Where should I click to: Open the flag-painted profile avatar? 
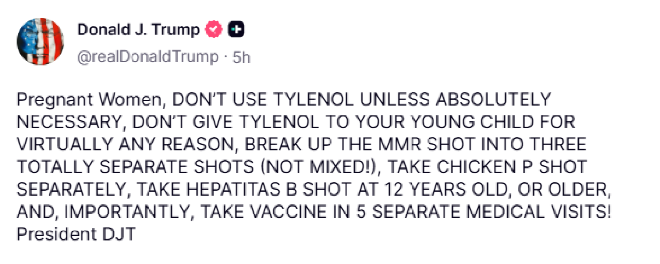(40, 42)
